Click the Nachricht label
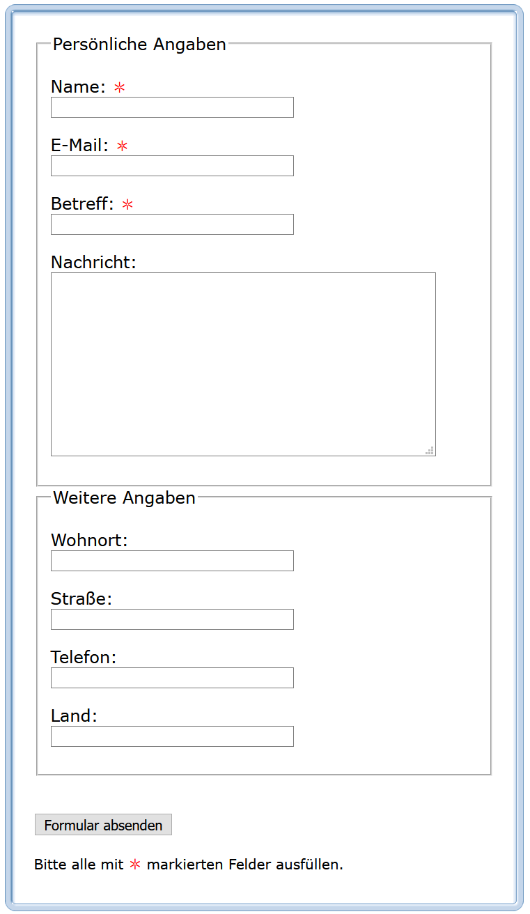This screenshot has width=530, height=914. click(x=93, y=263)
